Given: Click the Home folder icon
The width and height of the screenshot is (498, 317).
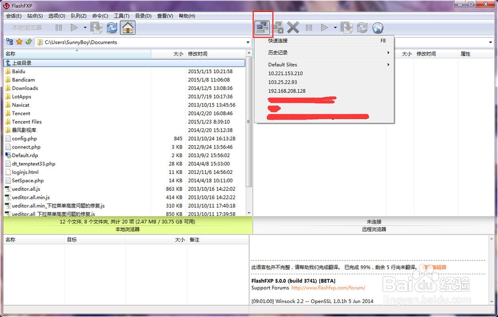Looking at the screenshot, I should click(x=127, y=28).
